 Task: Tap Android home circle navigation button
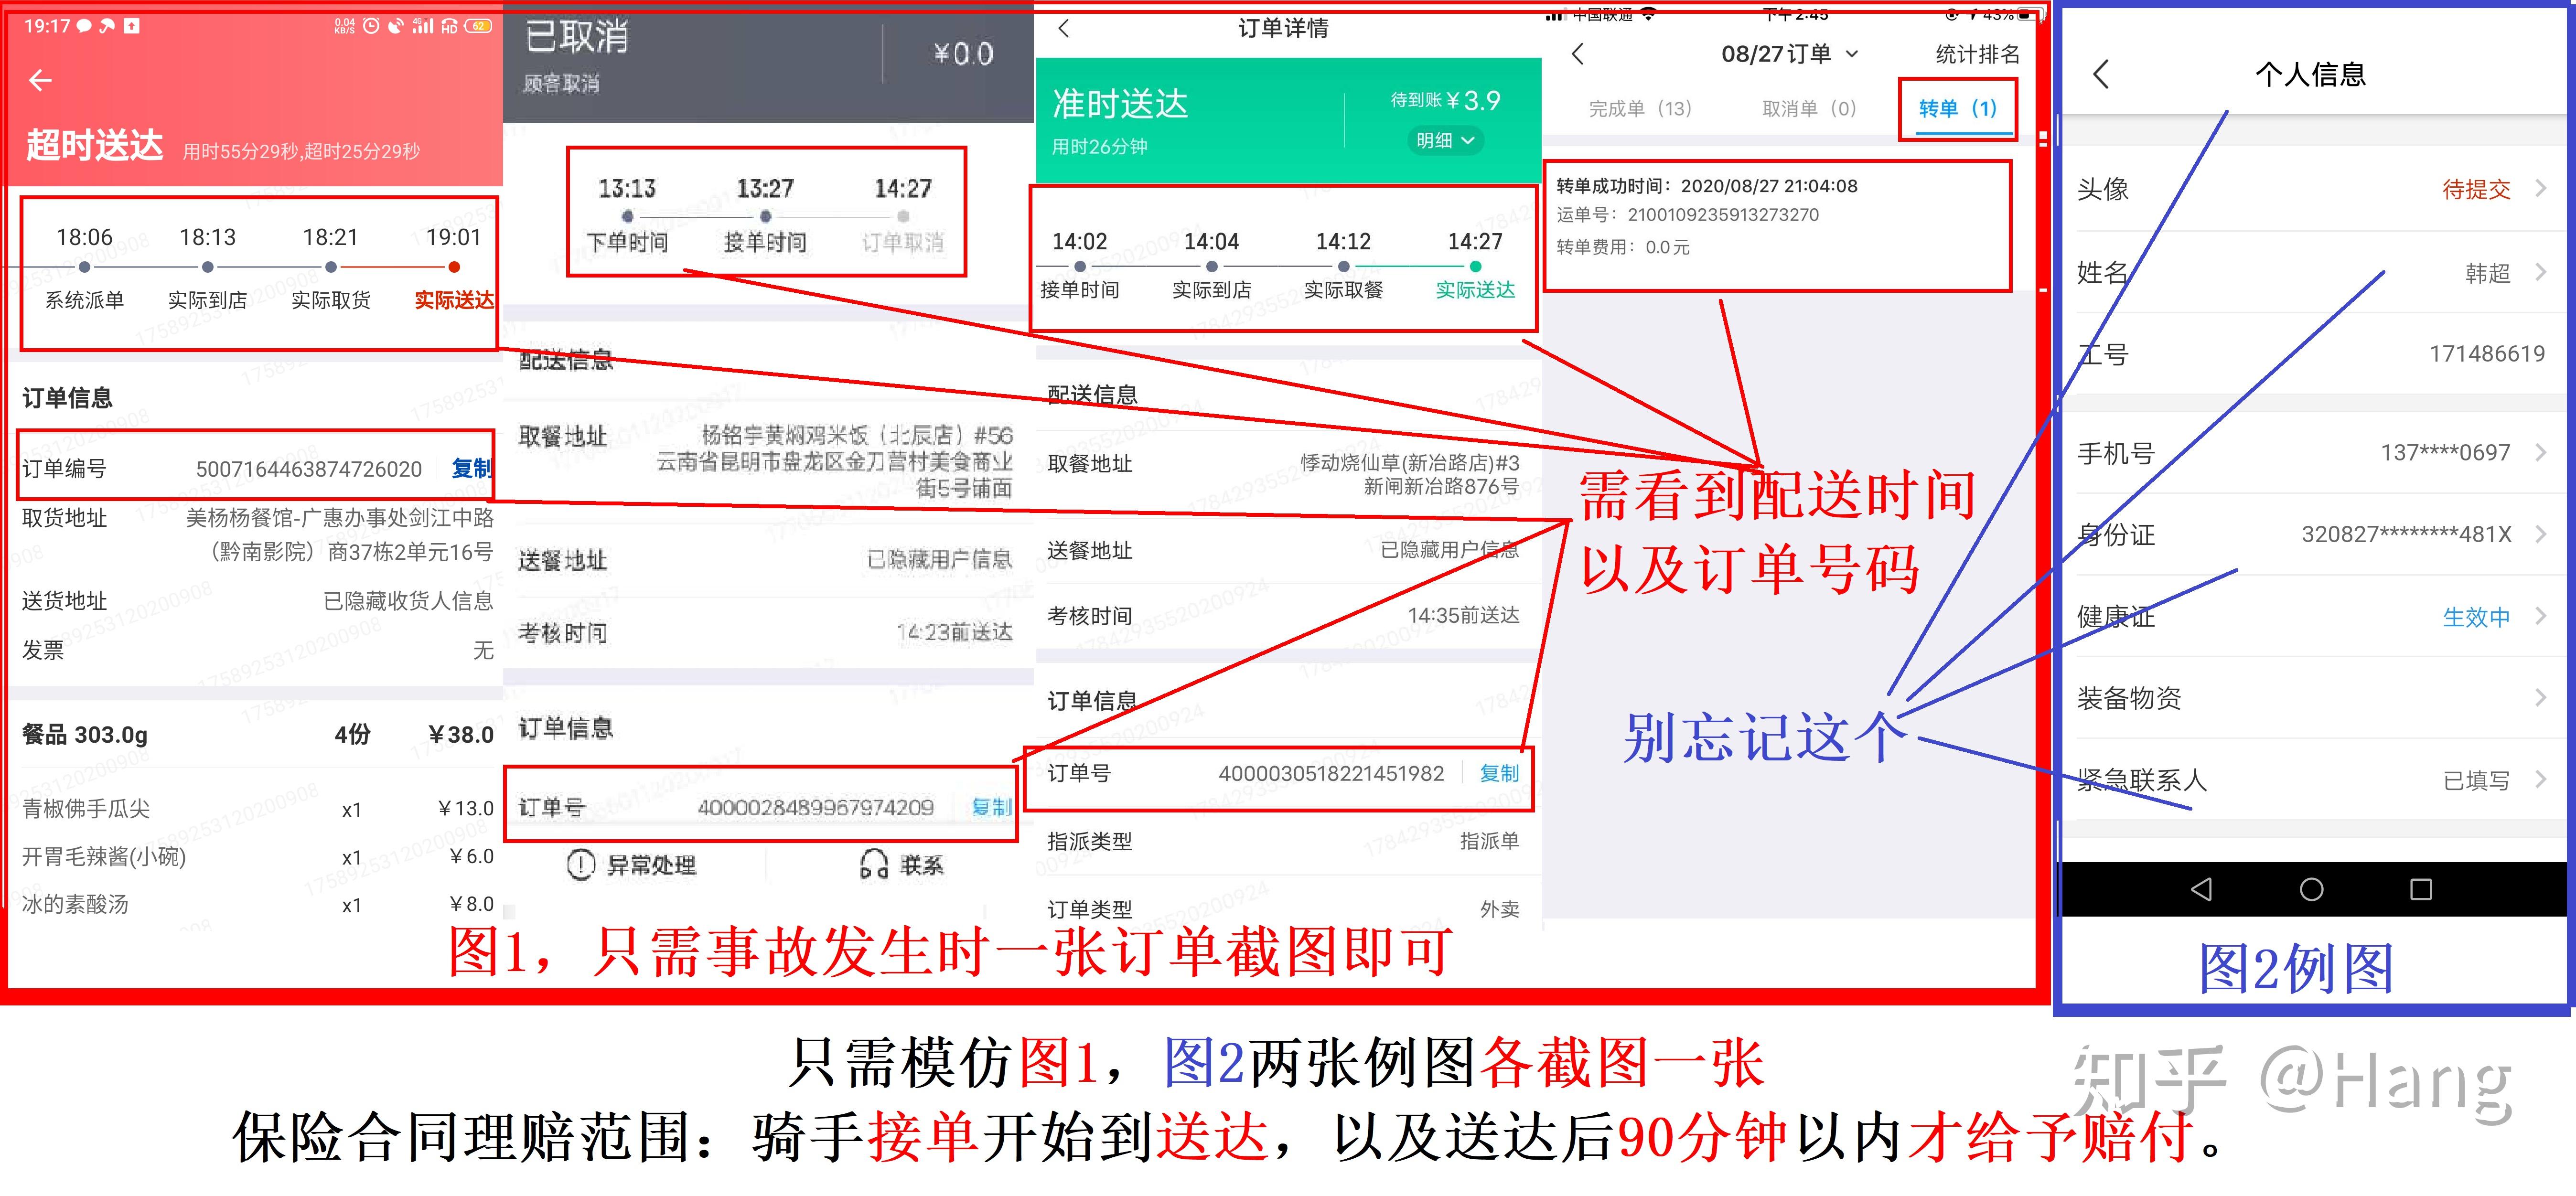click(2311, 889)
